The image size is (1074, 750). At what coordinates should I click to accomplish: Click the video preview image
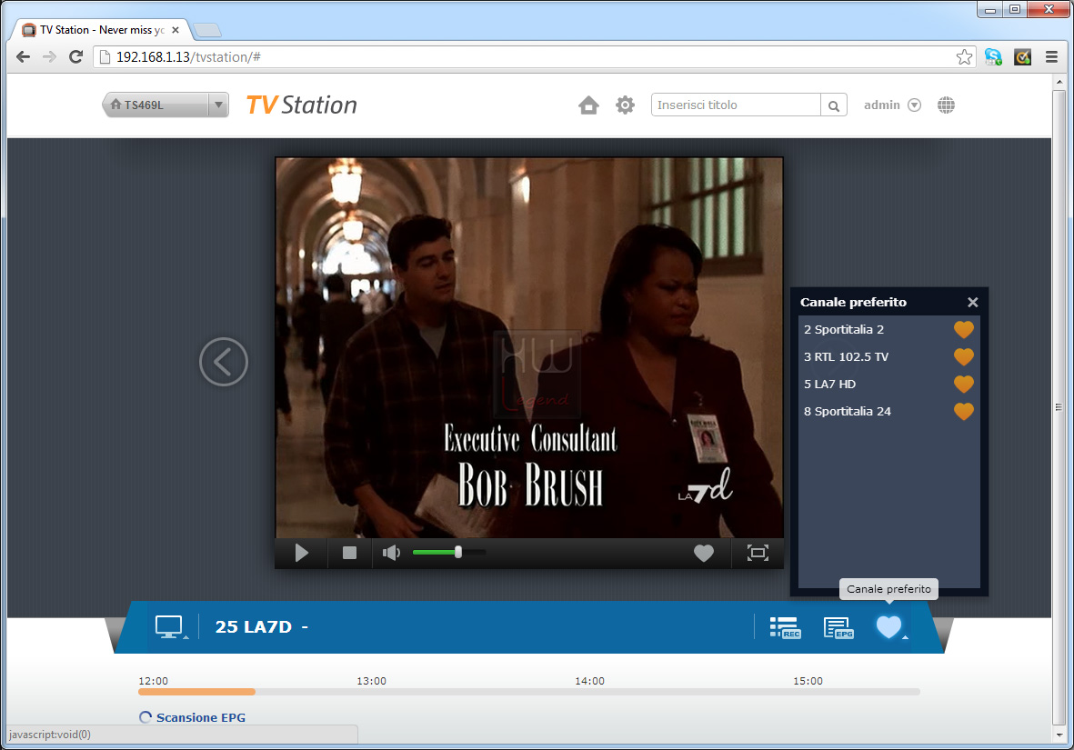(x=528, y=348)
